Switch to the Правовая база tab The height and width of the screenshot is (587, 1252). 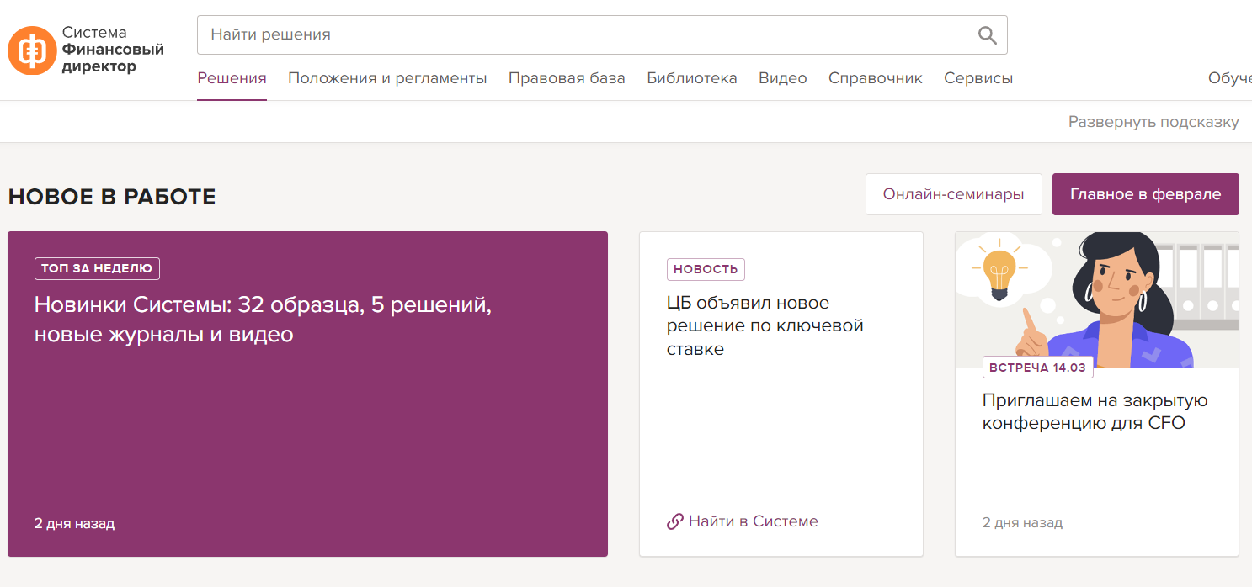pyautogui.click(x=567, y=78)
